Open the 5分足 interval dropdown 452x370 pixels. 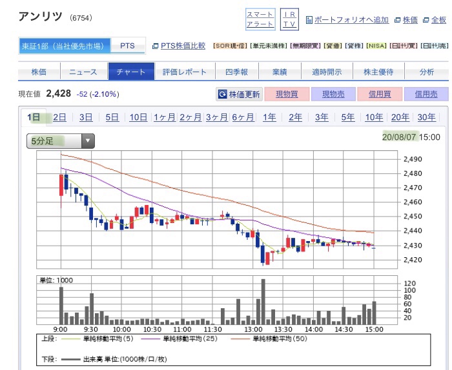tap(60, 140)
